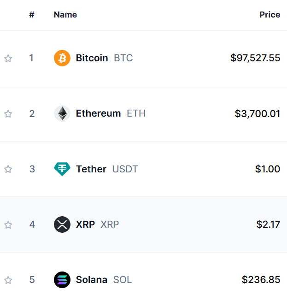Image resolution: width=287 pixels, height=307 pixels.
Task: Click the Solana logo icon
Action: [x=62, y=280]
